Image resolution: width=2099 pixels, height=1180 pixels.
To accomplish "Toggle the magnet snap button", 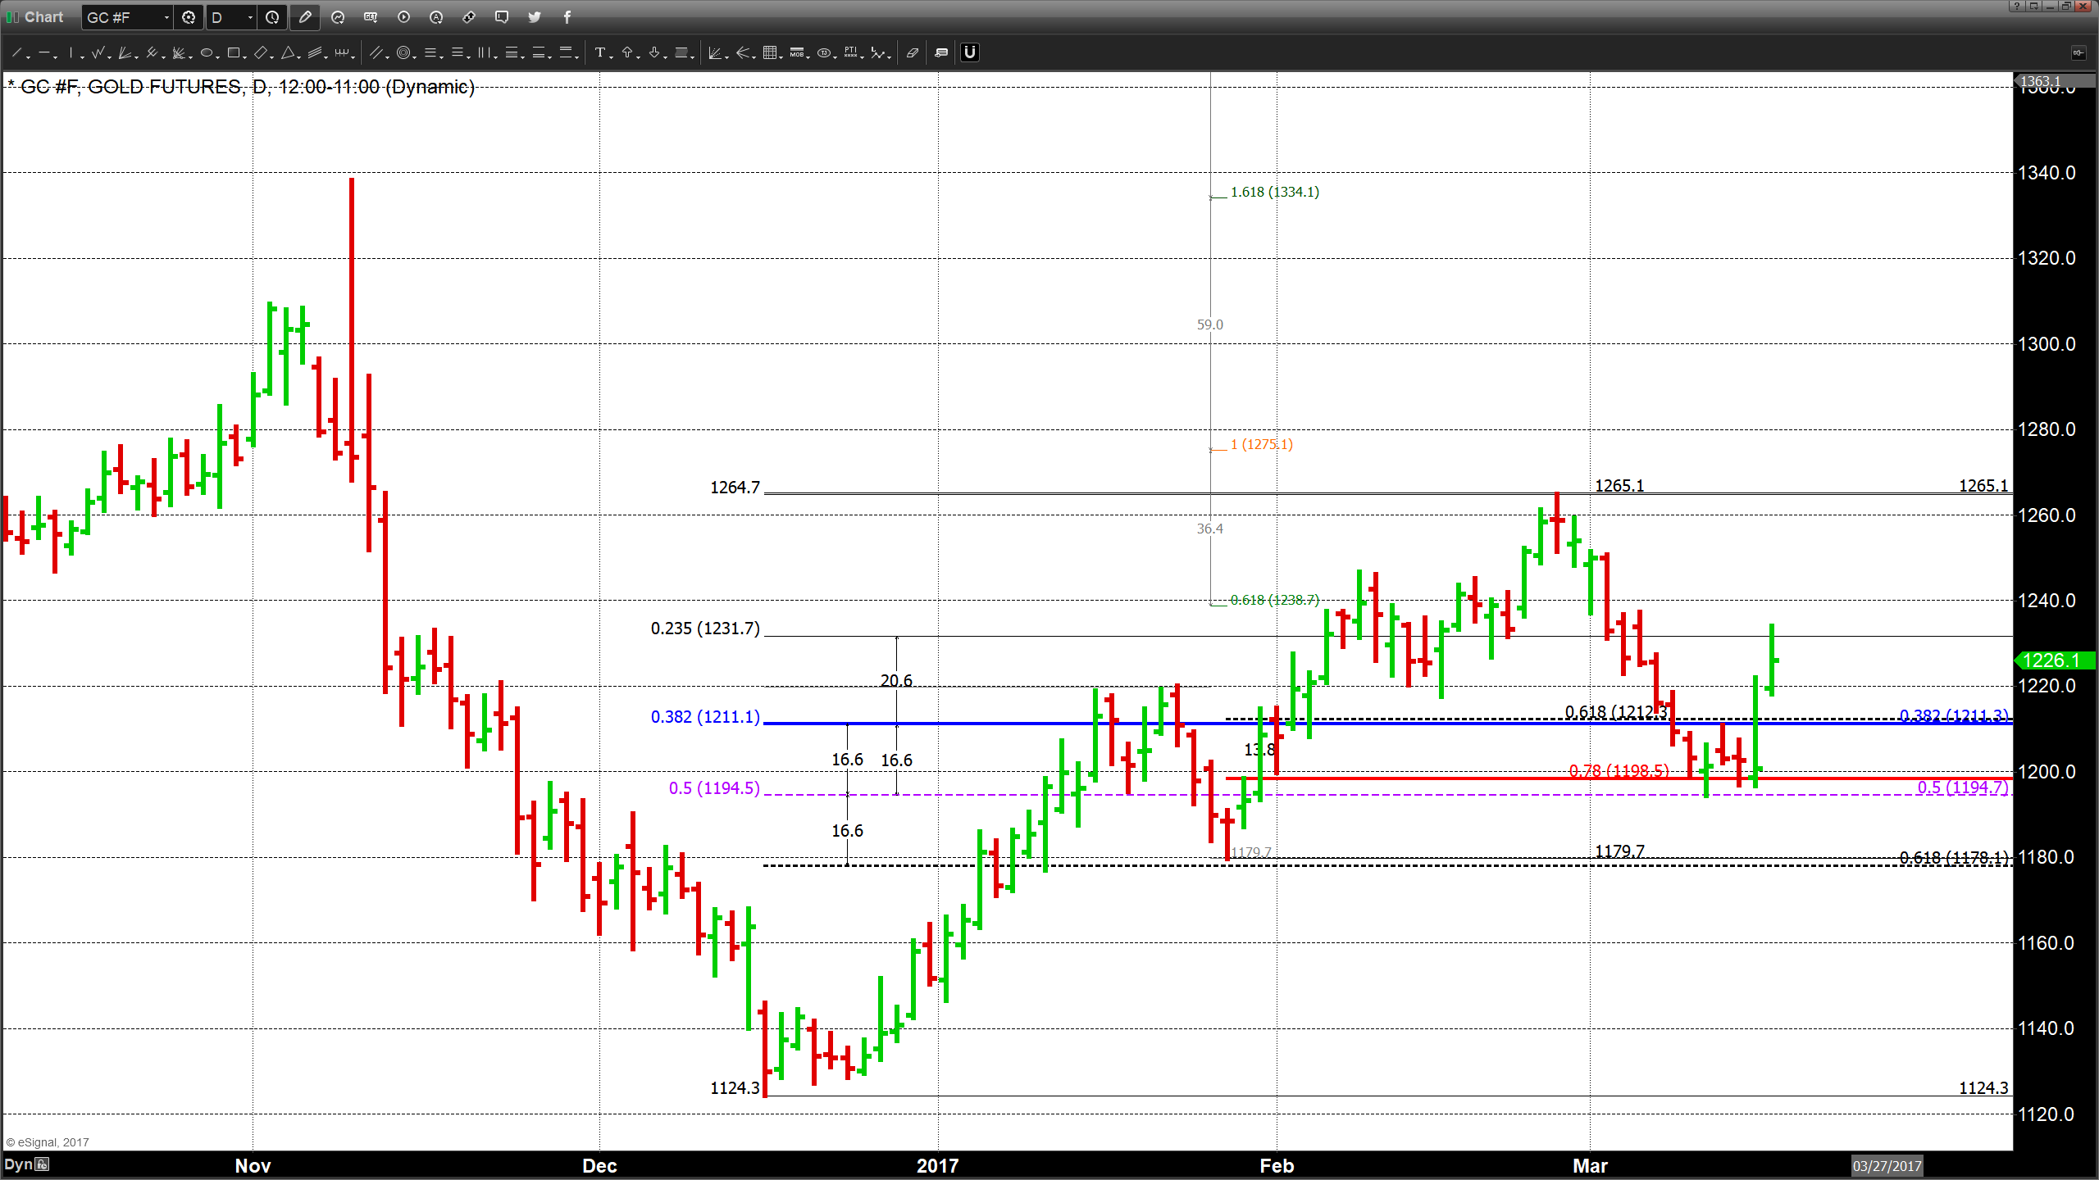I will 970,53.
